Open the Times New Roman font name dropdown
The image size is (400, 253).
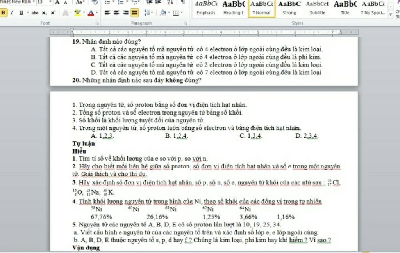click(34, 2)
